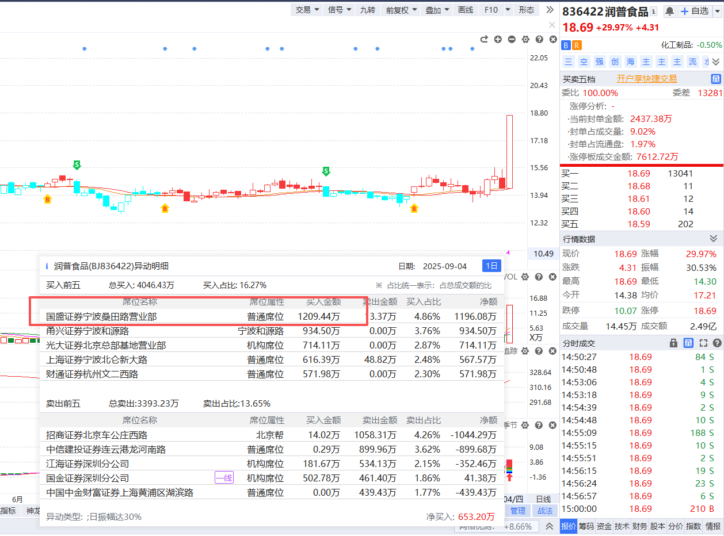This screenshot has width=724, height=536.
Task: Toggle the 1日 period button in 异动明细
Action: point(491,266)
